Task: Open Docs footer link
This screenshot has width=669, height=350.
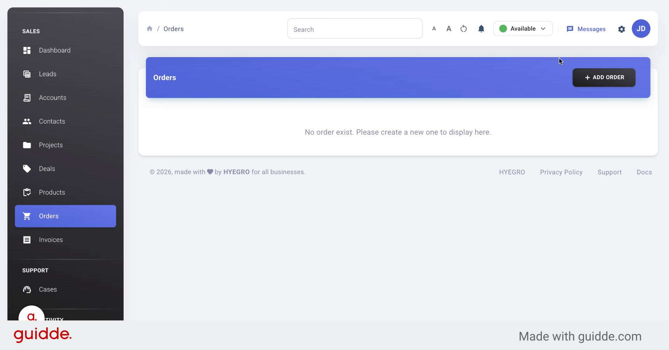Action: 644,172
